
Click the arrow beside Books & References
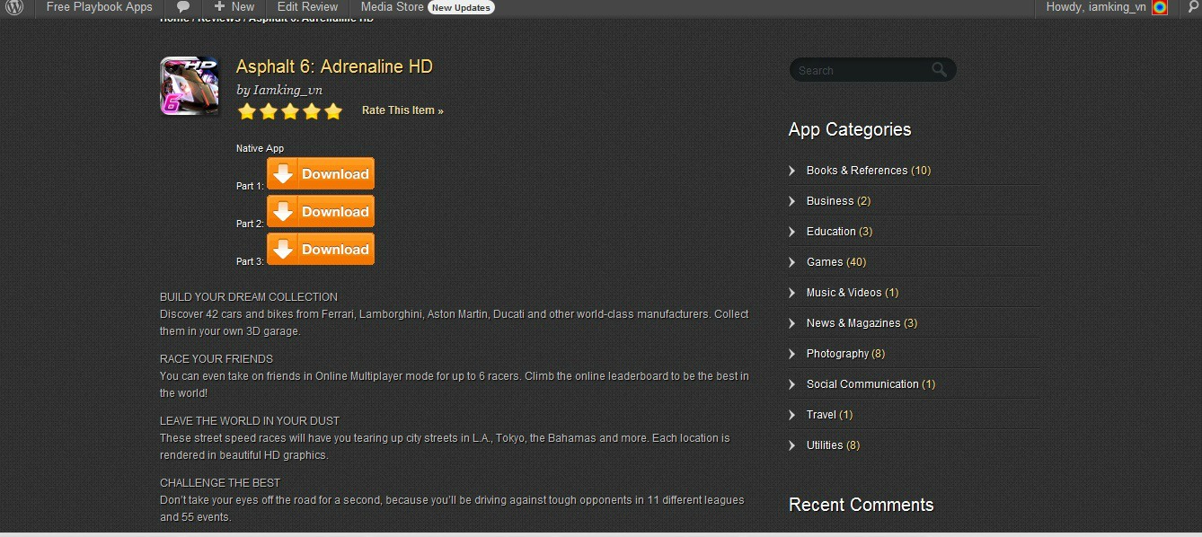pyautogui.click(x=792, y=171)
